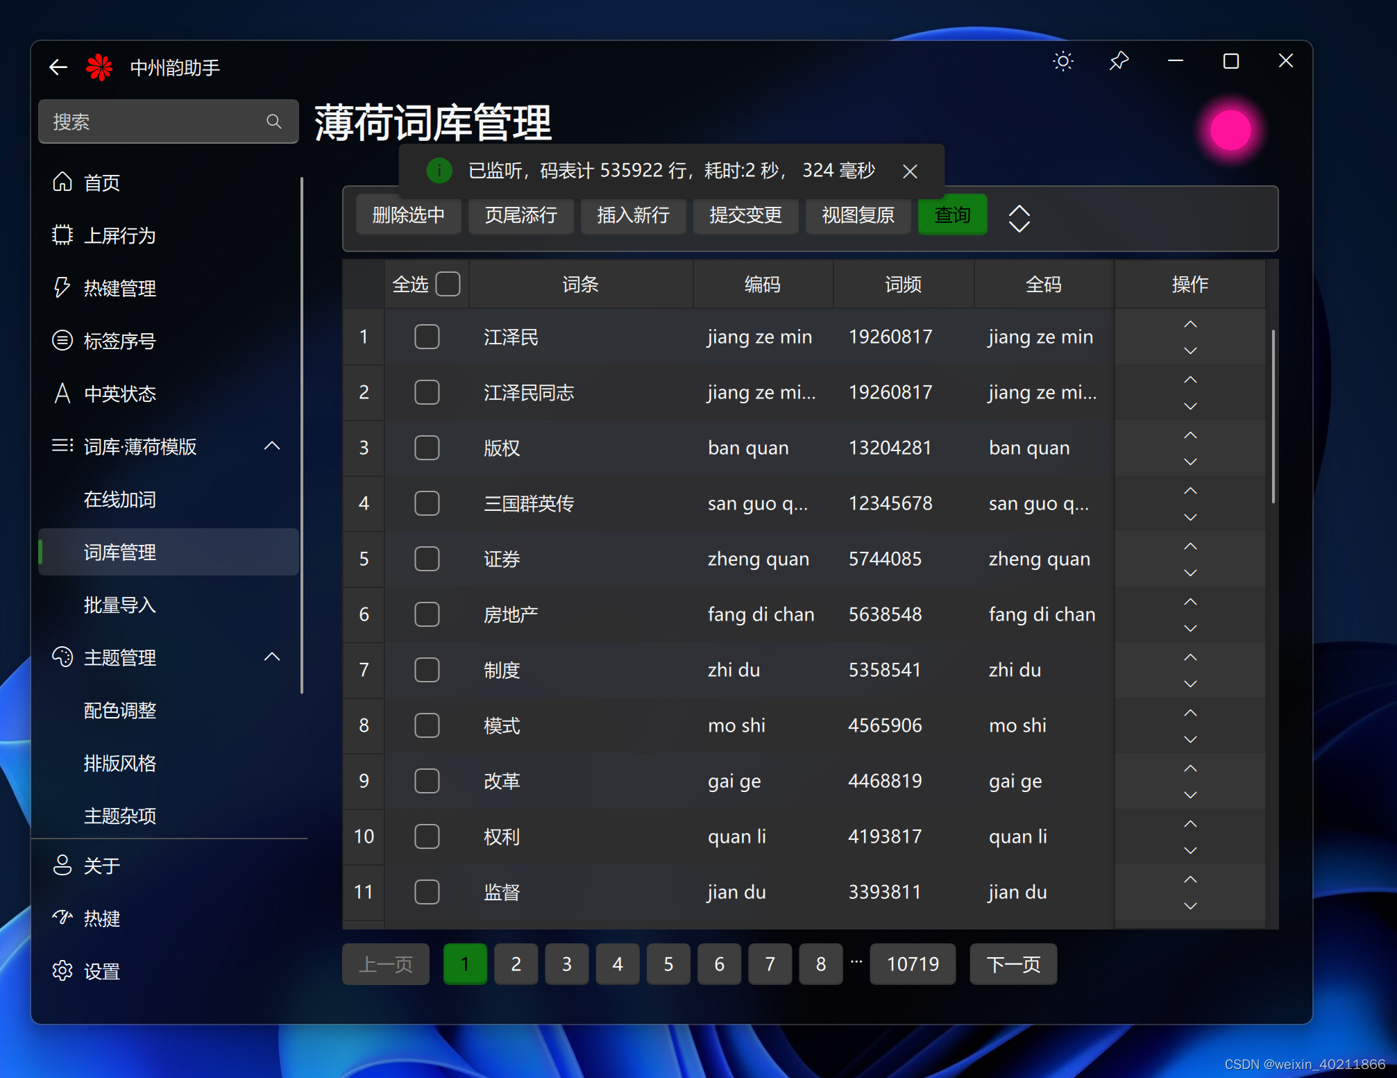The width and height of the screenshot is (1397, 1078).
Task: Click the back arrow in title bar
Action: [x=58, y=67]
